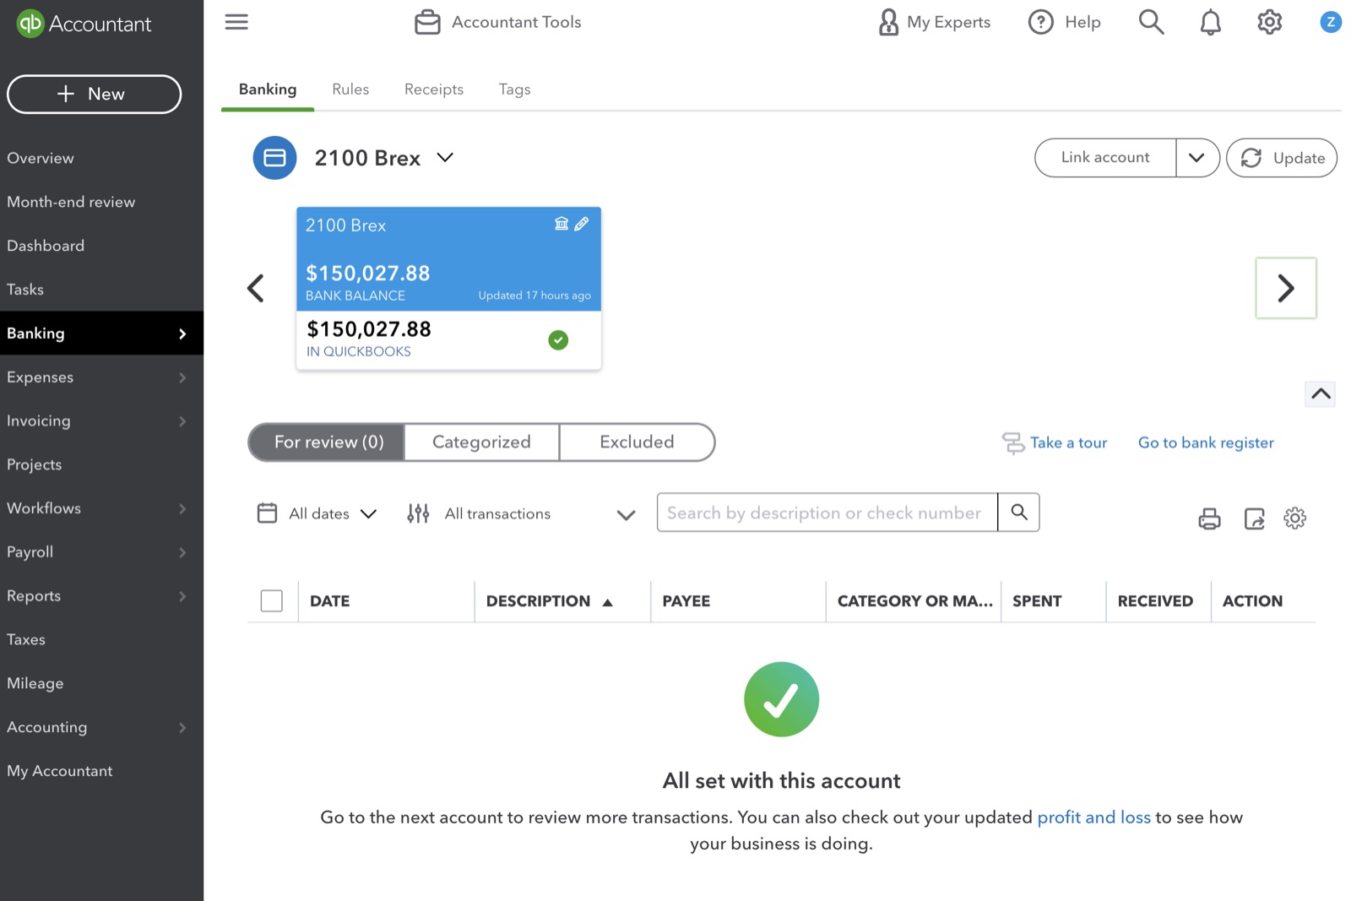The width and height of the screenshot is (1351, 901).
Task: Open the user profile avatar Z
Action: pyautogui.click(x=1330, y=22)
